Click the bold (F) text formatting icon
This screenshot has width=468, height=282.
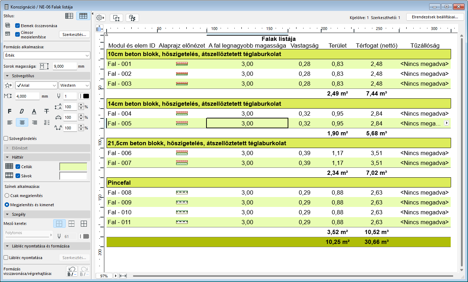[x=10, y=111]
